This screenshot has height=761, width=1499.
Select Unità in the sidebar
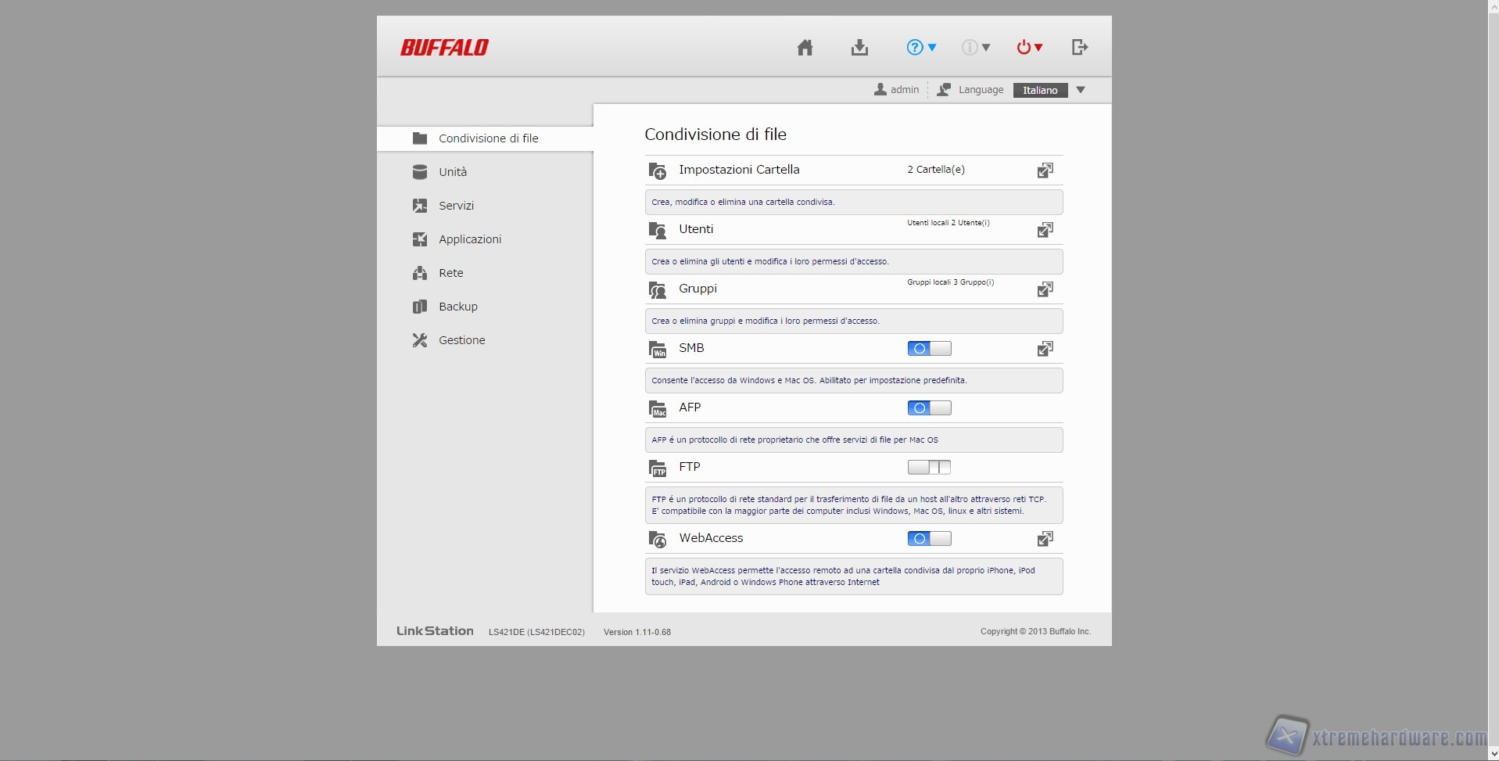click(x=452, y=172)
